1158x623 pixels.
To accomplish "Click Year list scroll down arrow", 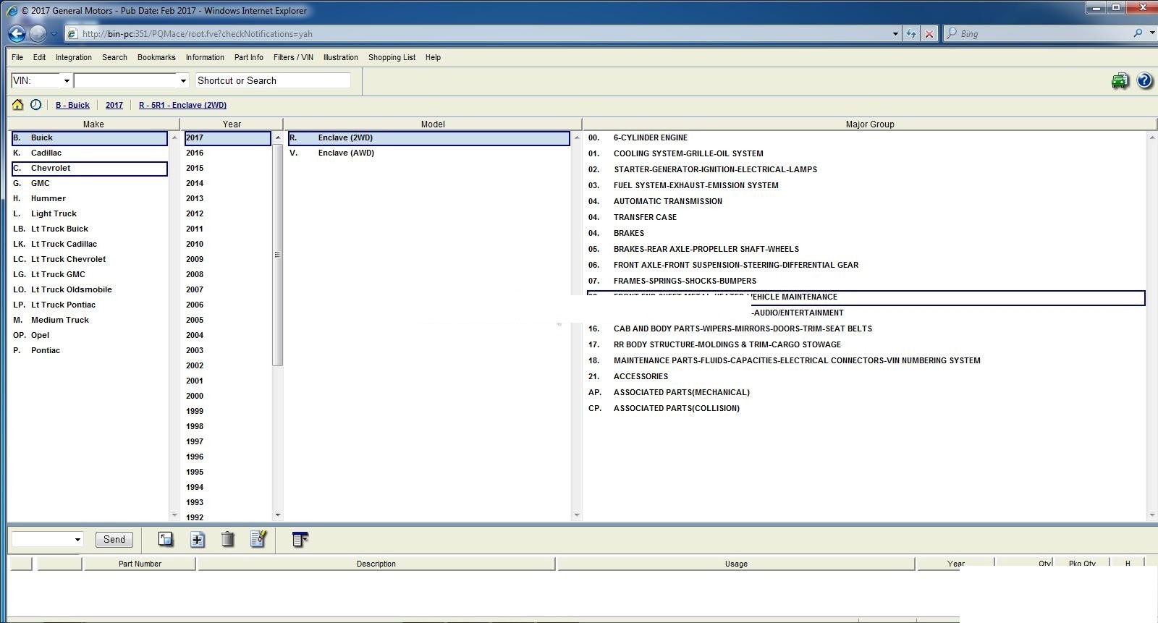I will click(278, 515).
